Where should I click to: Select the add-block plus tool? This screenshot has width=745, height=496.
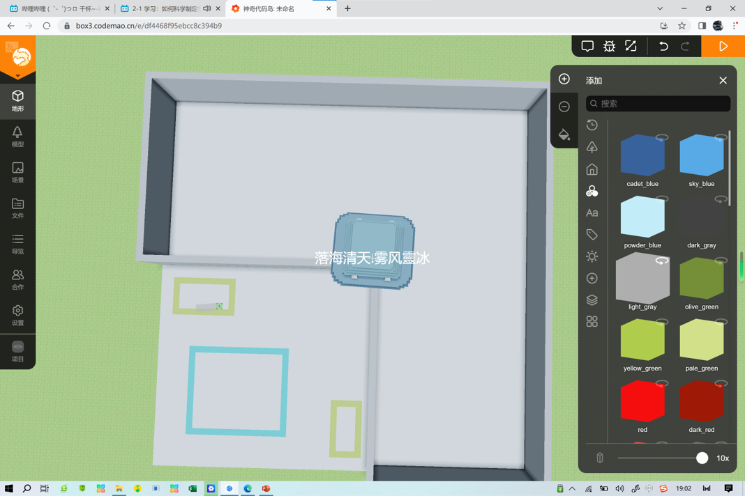[564, 79]
